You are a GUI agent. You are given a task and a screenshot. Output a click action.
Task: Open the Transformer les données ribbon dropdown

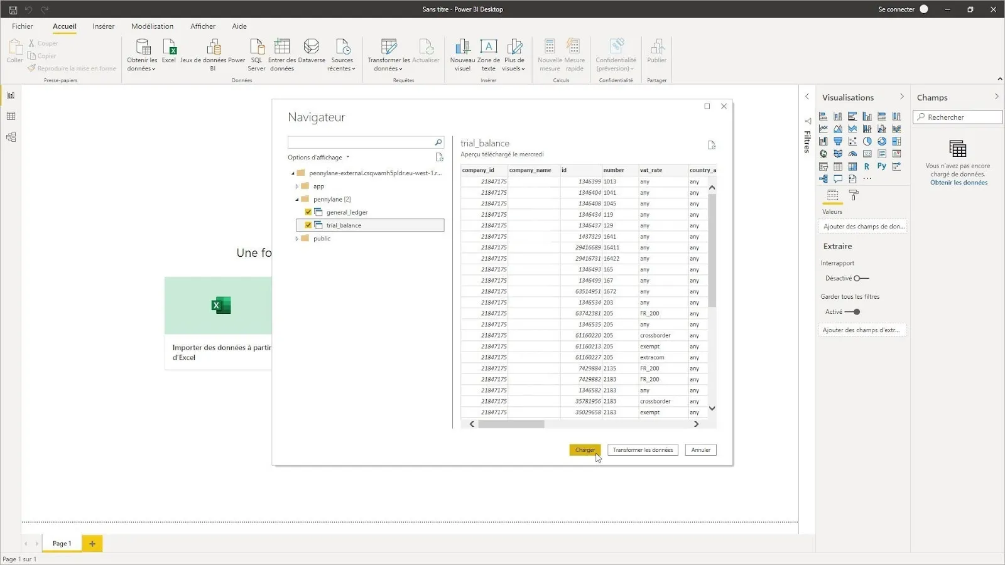click(x=389, y=55)
